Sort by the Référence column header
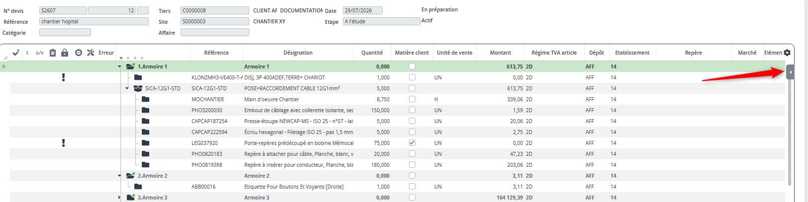 [x=216, y=53]
